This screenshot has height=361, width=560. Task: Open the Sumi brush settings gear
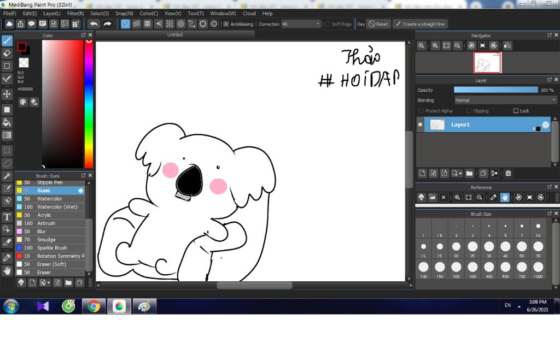coord(81,191)
